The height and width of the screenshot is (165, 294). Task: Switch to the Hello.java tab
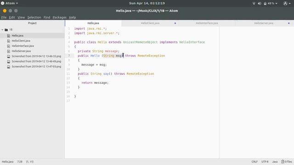[93, 23]
